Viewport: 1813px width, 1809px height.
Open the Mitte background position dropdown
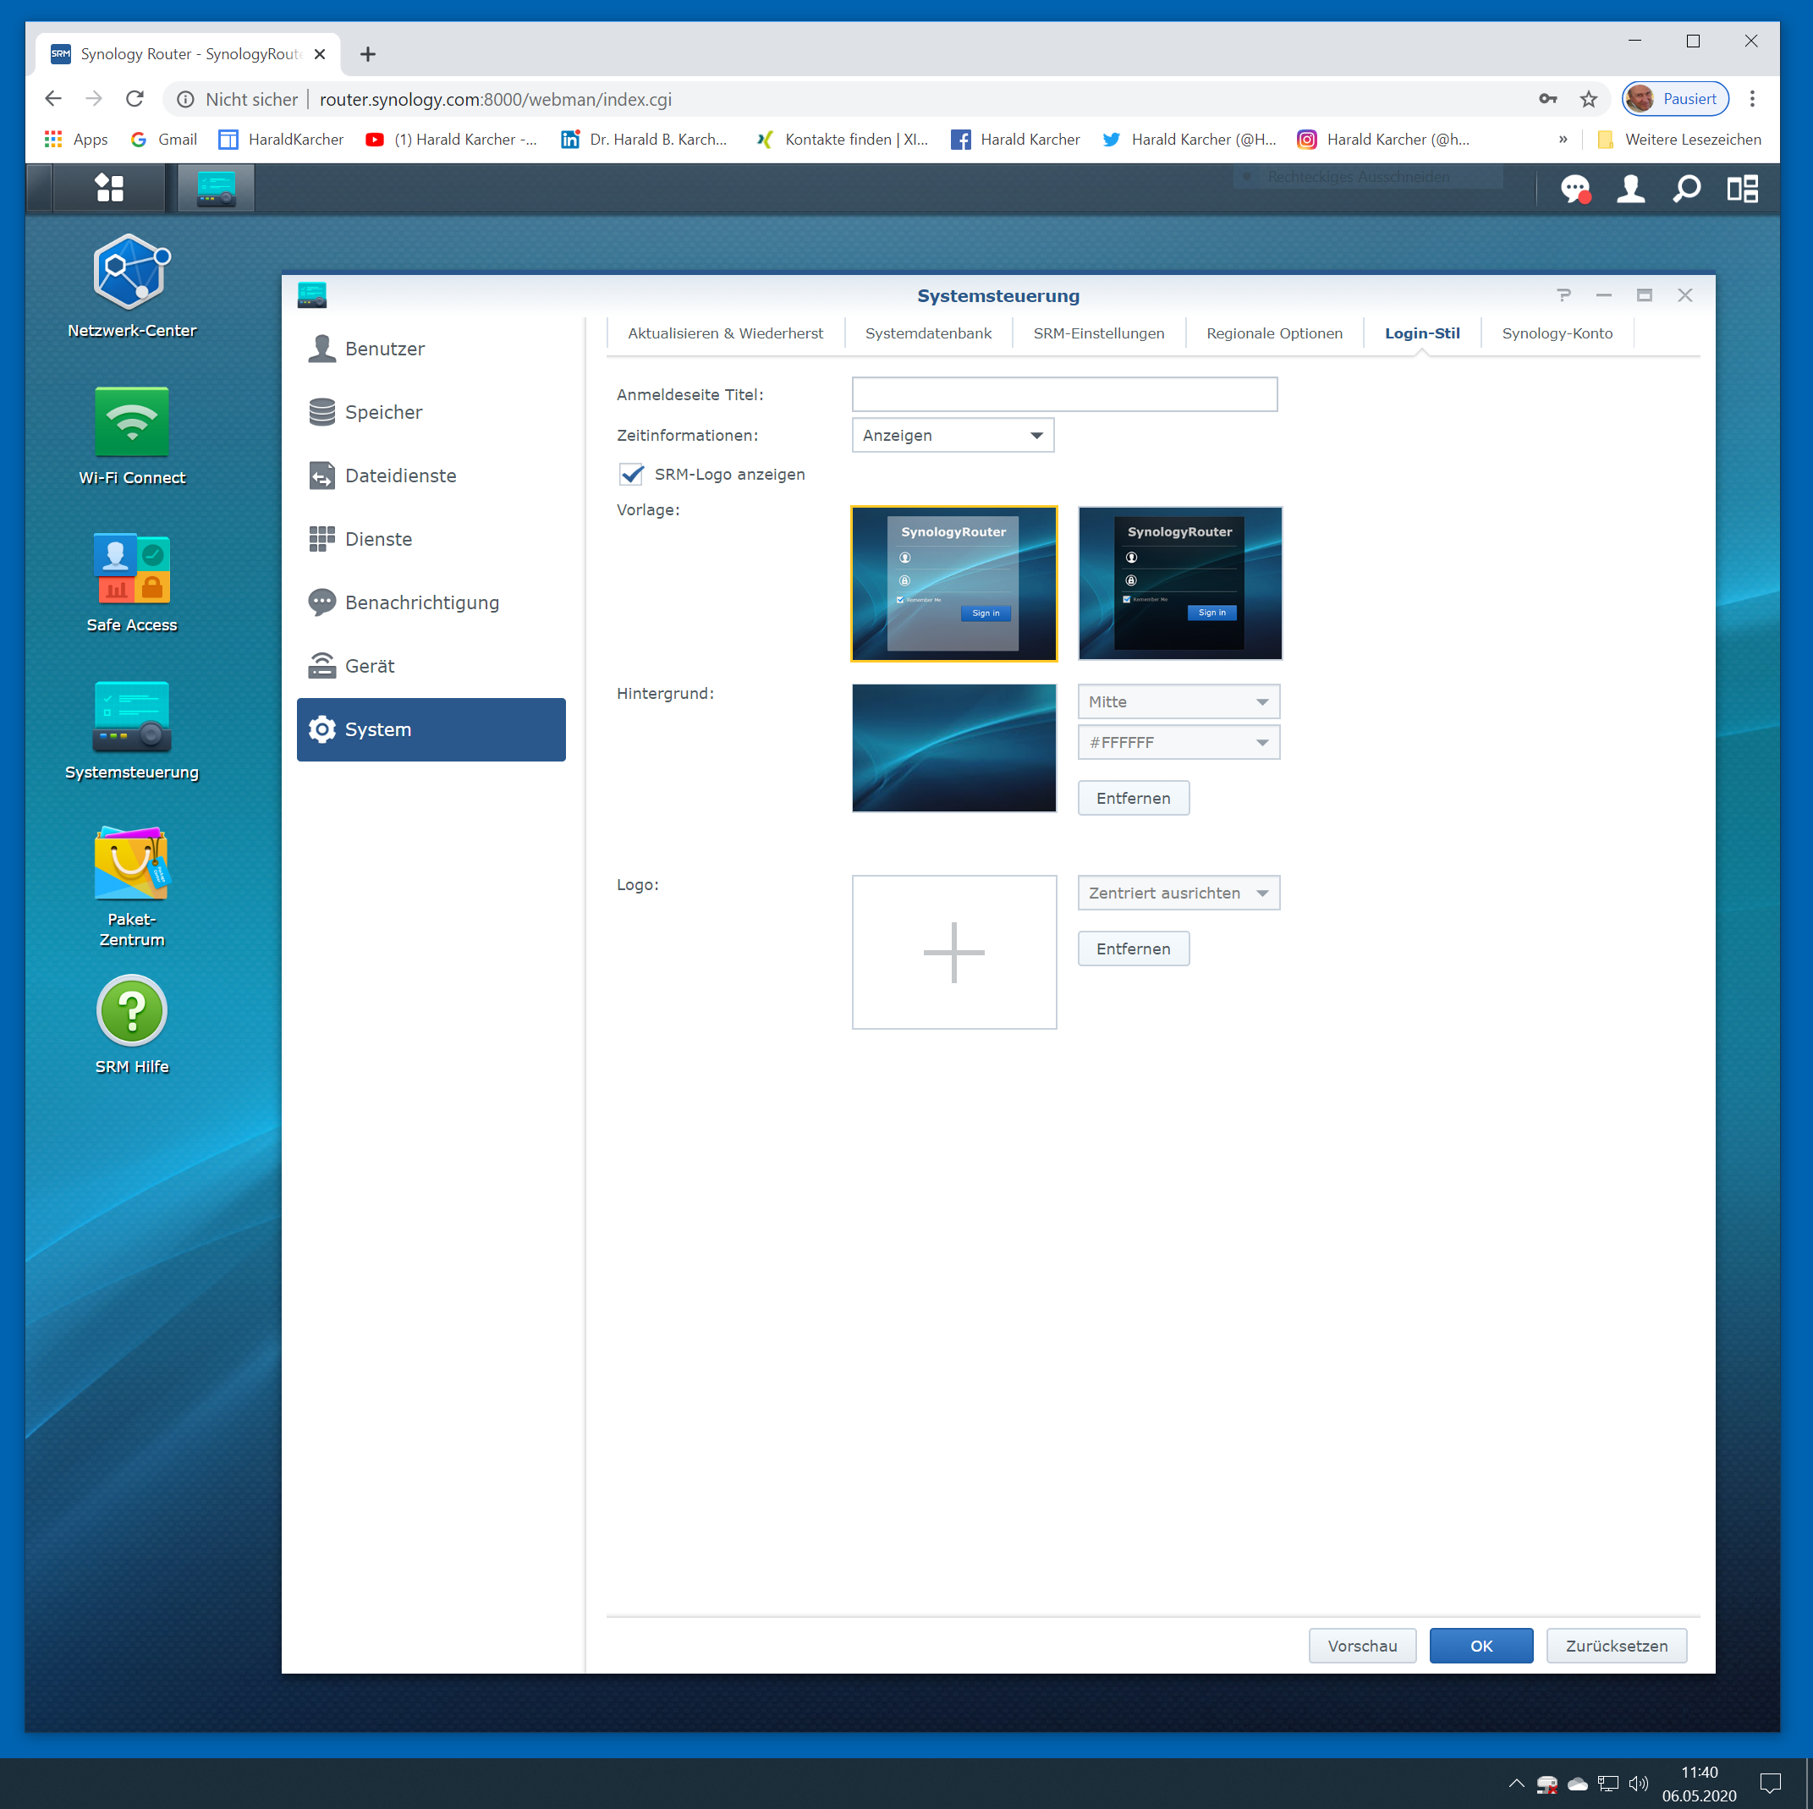tap(1178, 701)
